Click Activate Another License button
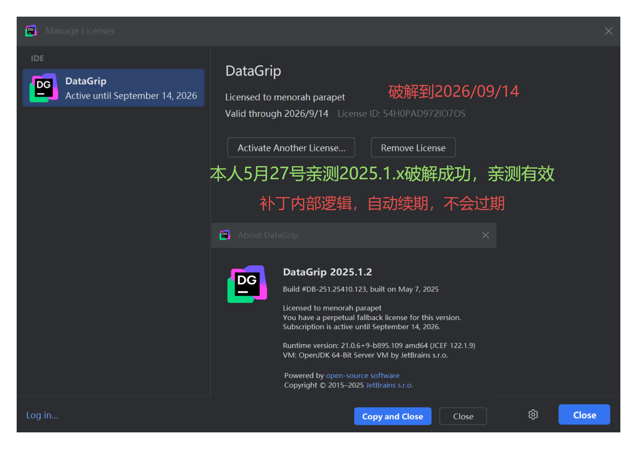The image size is (637, 449). tap(291, 148)
